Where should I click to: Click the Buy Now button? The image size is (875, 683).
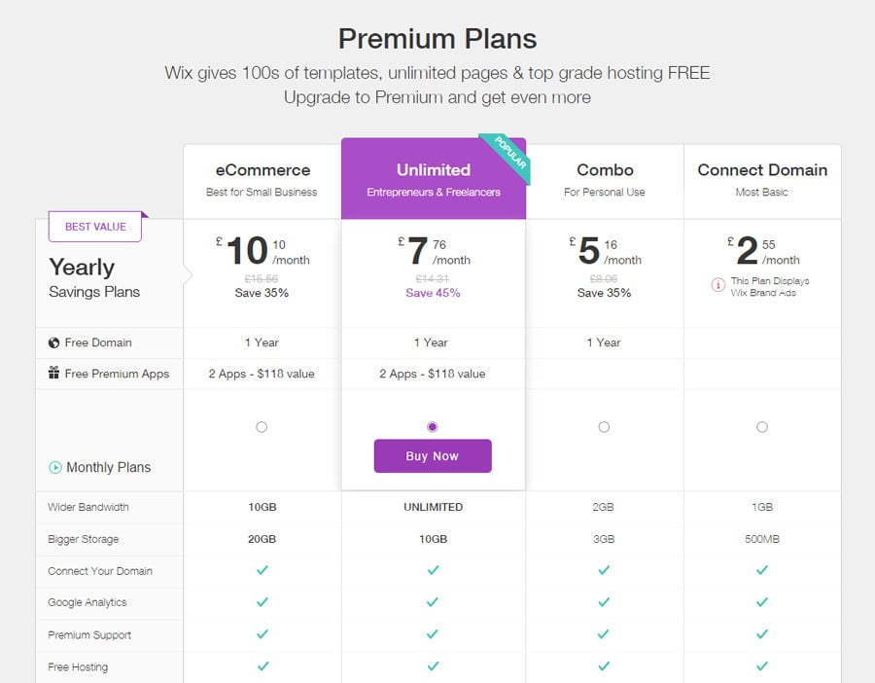[432, 456]
